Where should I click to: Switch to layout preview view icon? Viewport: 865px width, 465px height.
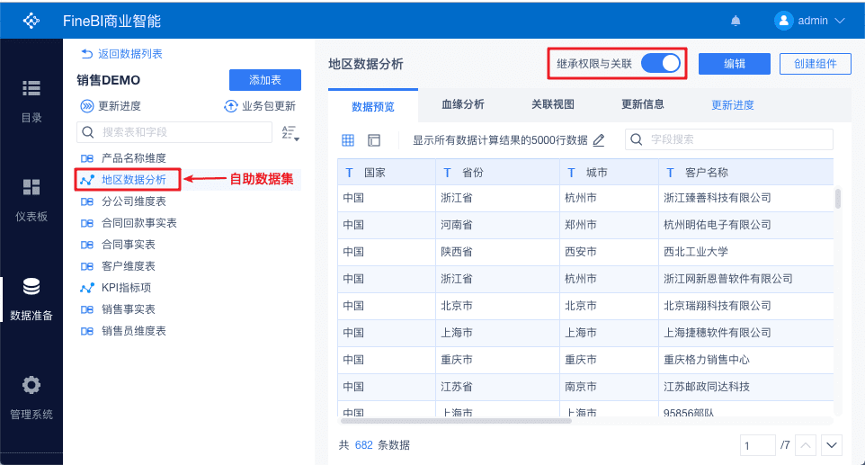coord(374,140)
